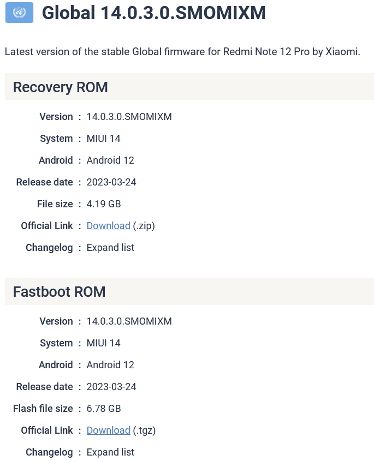Select Recovery ROM release date 2023-03-24
This screenshot has height=461, width=374.
click(111, 182)
